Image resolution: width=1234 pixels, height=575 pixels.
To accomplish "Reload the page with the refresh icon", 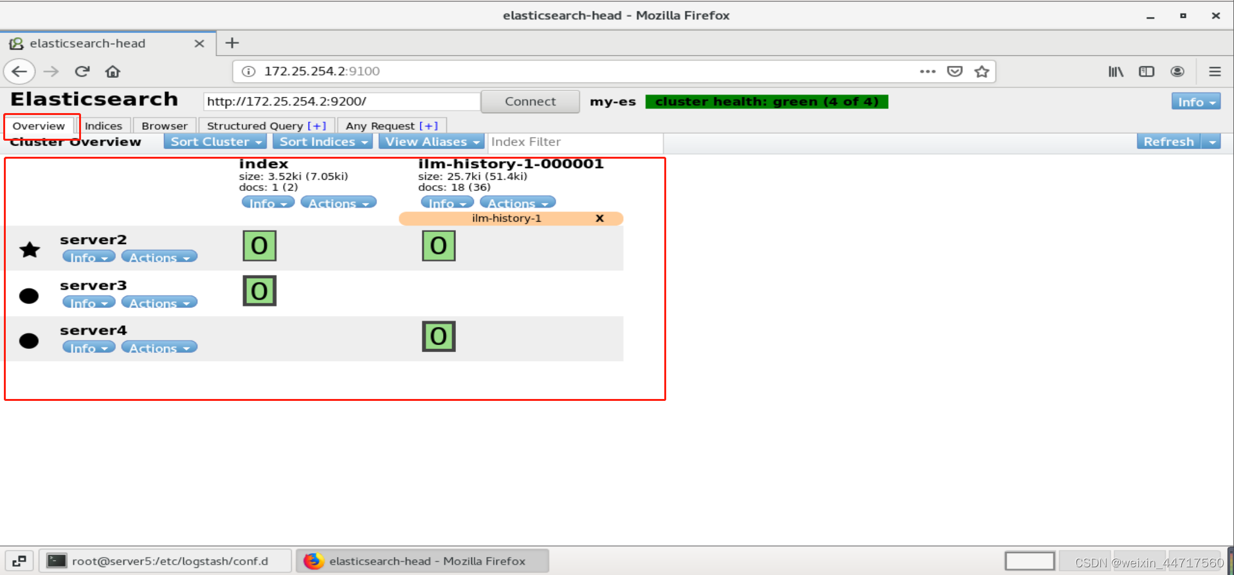I will pos(82,71).
